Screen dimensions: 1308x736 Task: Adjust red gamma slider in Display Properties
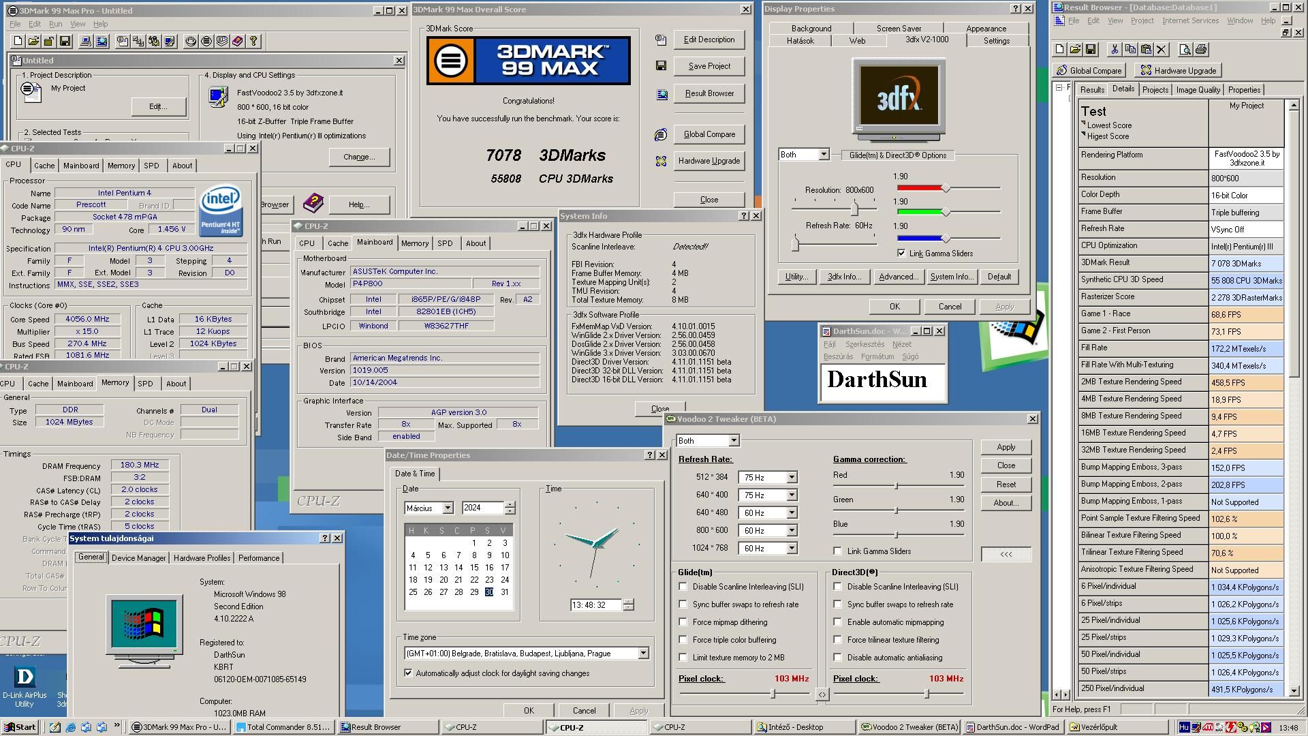point(945,188)
